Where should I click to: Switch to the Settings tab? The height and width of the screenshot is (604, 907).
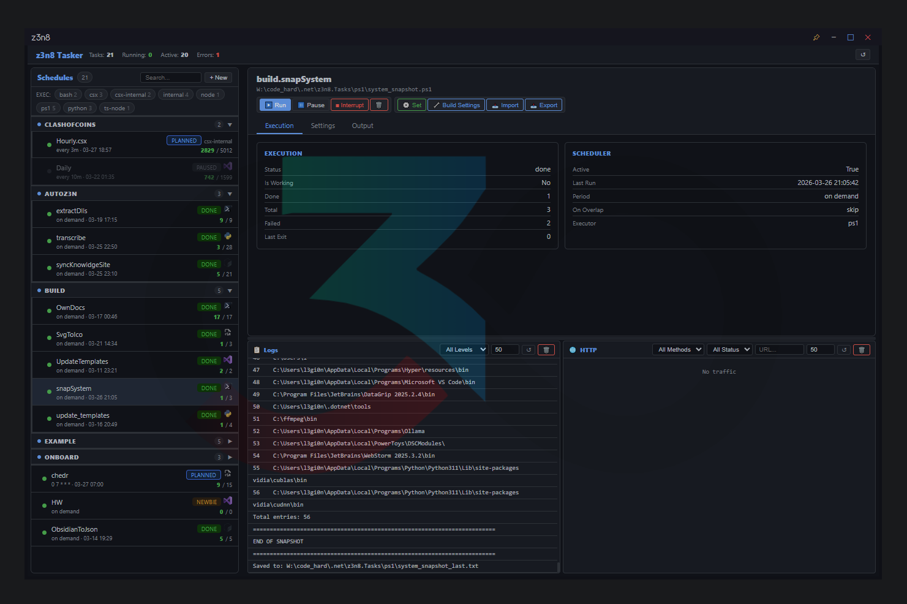click(323, 126)
